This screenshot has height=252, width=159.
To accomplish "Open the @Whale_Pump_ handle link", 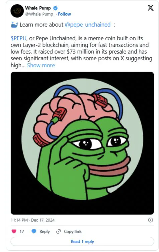I will point(40,14).
